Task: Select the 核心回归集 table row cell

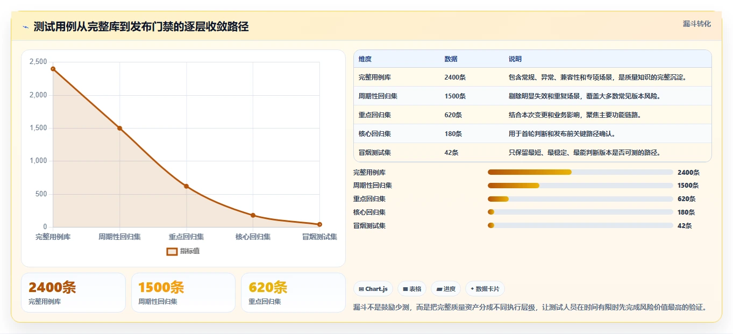Action: [x=375, y=134]
